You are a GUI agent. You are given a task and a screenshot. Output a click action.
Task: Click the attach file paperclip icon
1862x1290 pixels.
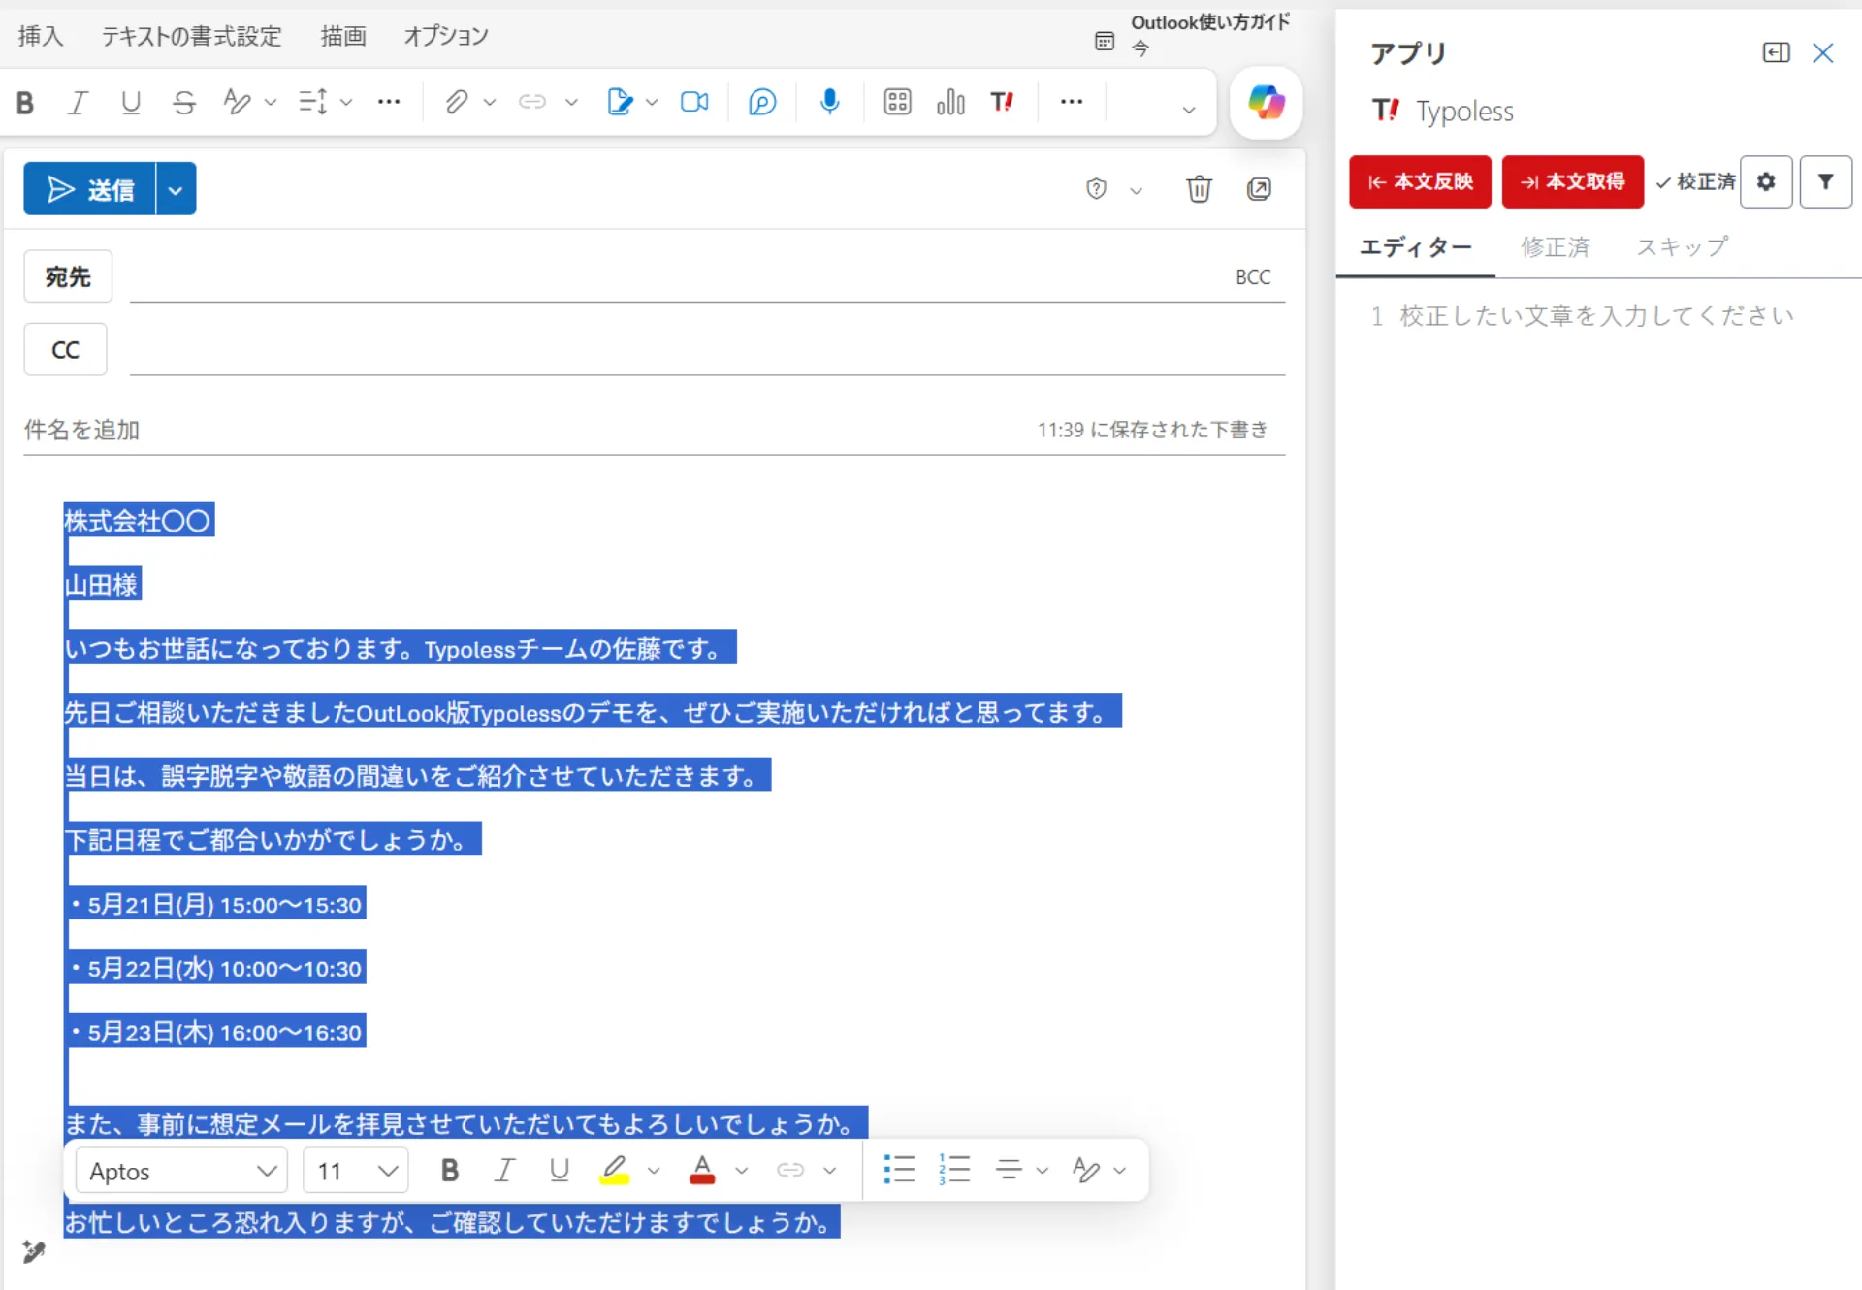click(x=457, y=102)
